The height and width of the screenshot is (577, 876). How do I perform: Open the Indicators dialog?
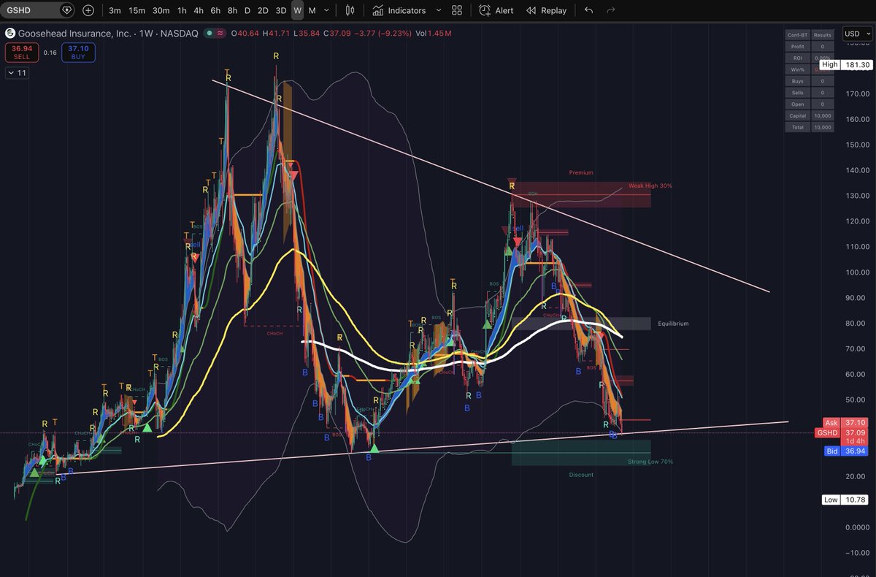pos(399,10)
